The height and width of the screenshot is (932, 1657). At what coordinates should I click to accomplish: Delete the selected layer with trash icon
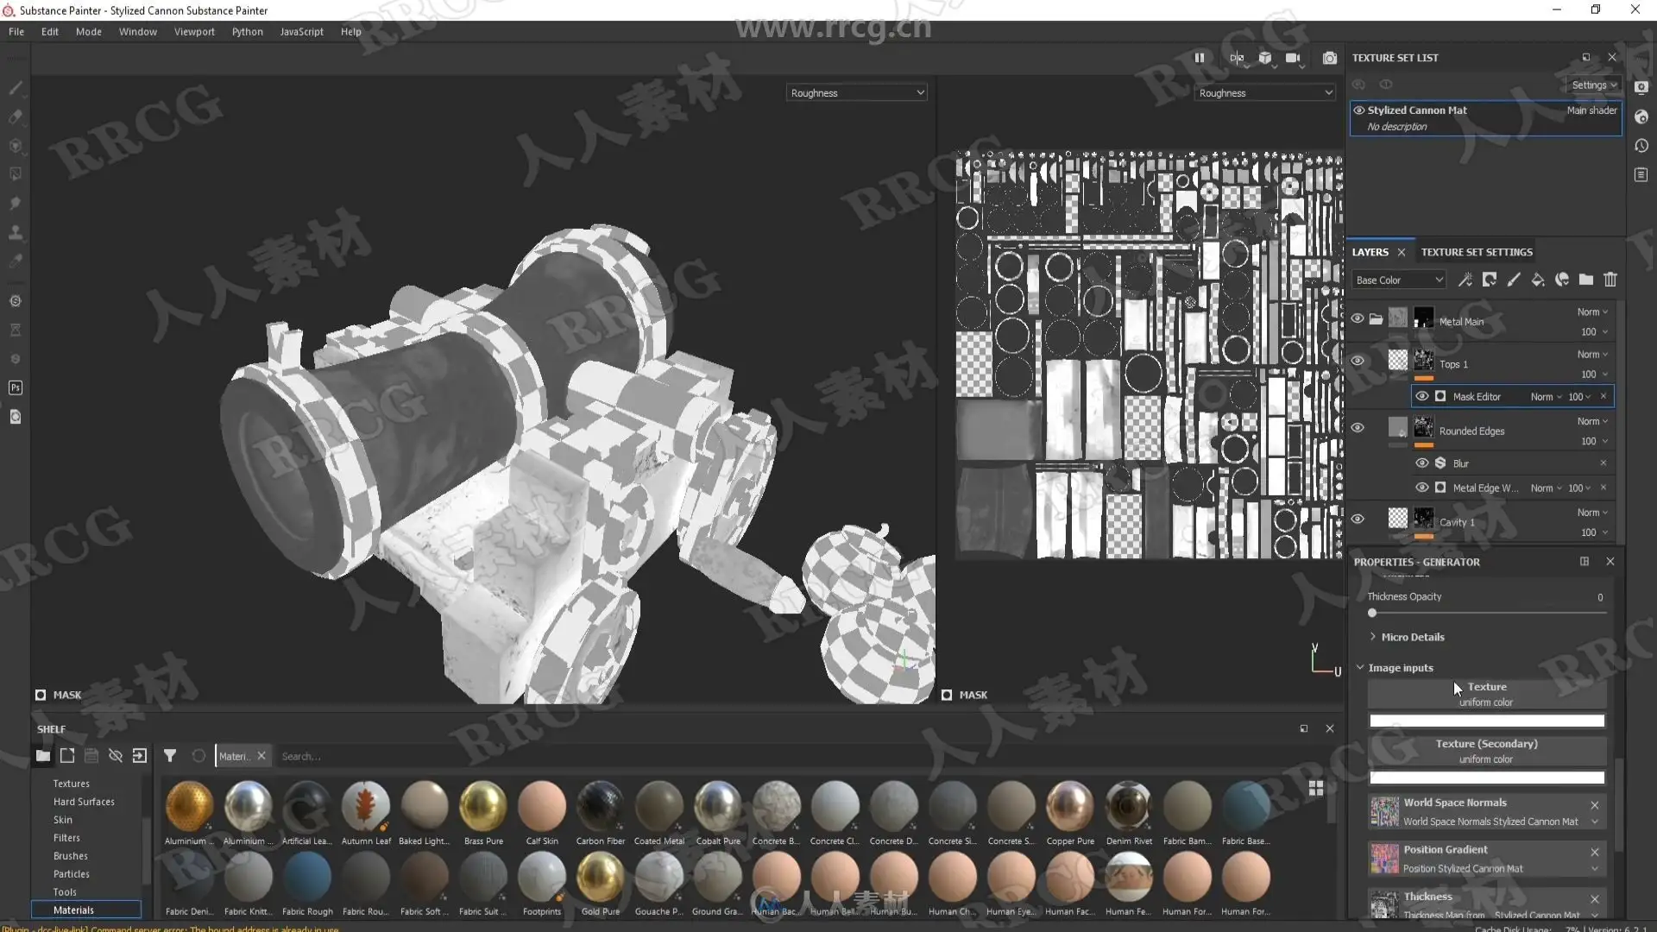click(1610, 280)
